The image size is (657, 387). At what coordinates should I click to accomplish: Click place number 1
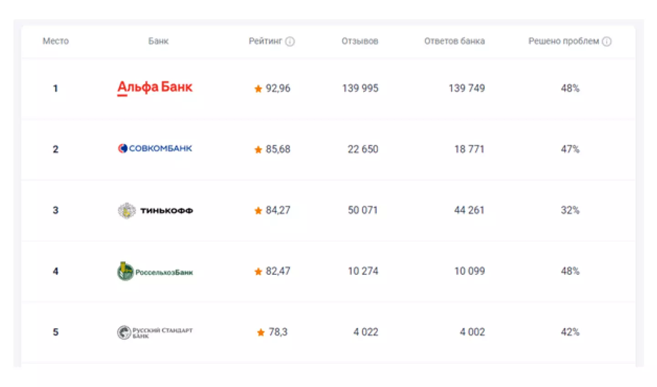(x=56, y=88)
